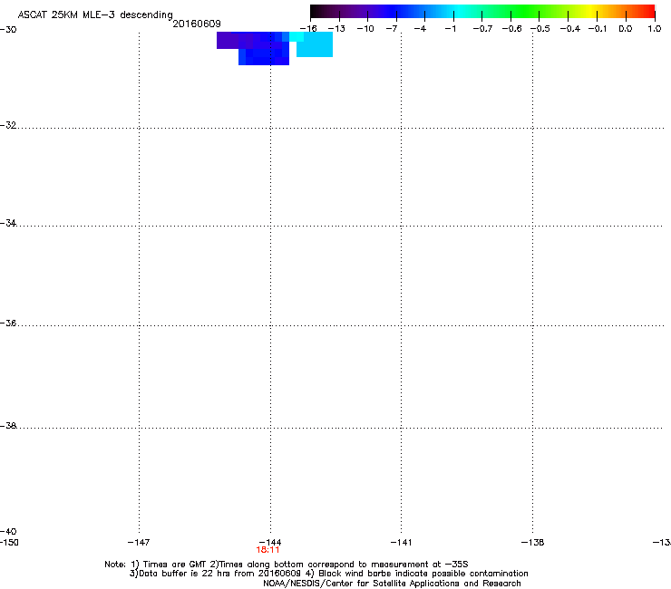The height and width of the screenshot is (589, 671).
Task: Click the red end of color bar
Action: tap(646, 12)
